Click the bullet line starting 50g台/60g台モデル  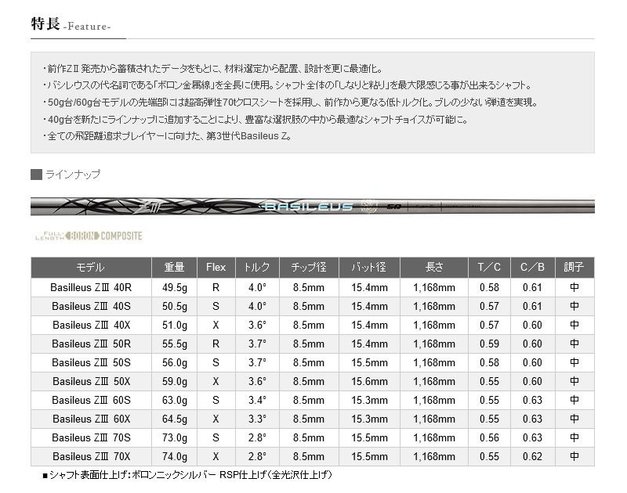pos(291,103)
